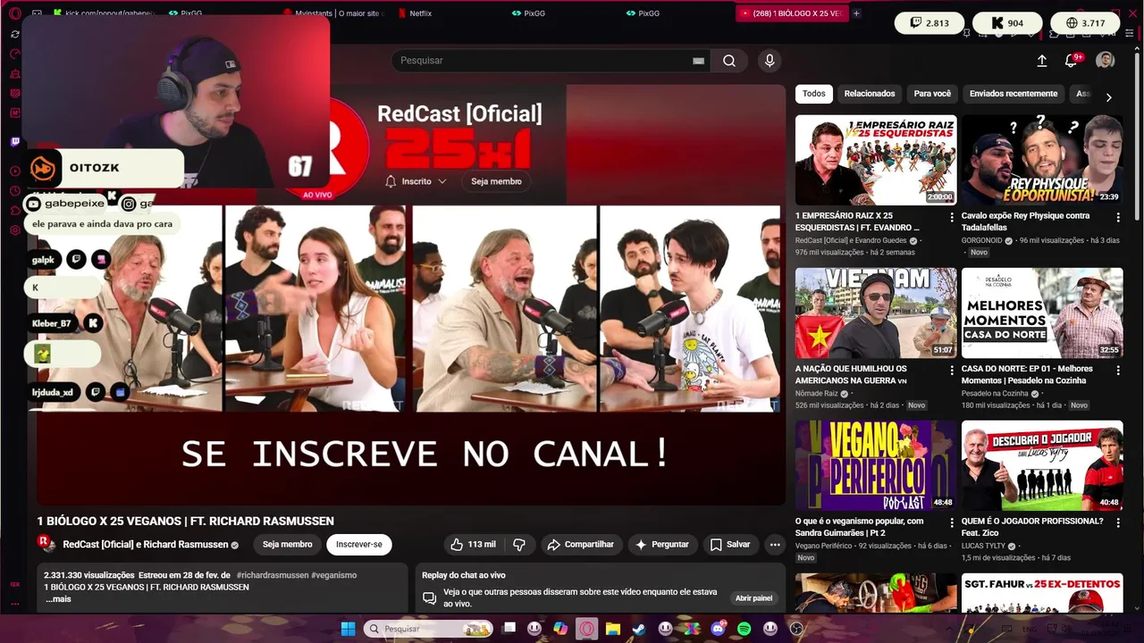Open the on-screen keyboard icon in search box
Image resolution: width=1144 pixels, height=643 pixels.
click(x=698, y=61)
